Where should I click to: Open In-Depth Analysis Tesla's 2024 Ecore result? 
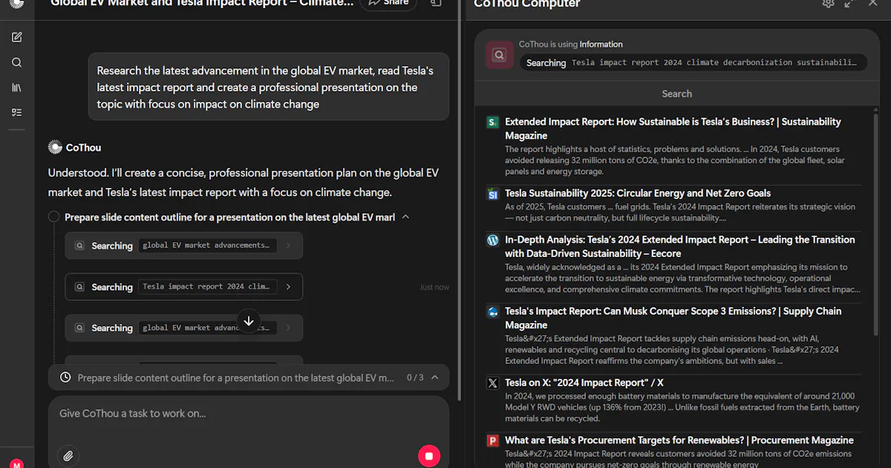click(x=679, y=247)
